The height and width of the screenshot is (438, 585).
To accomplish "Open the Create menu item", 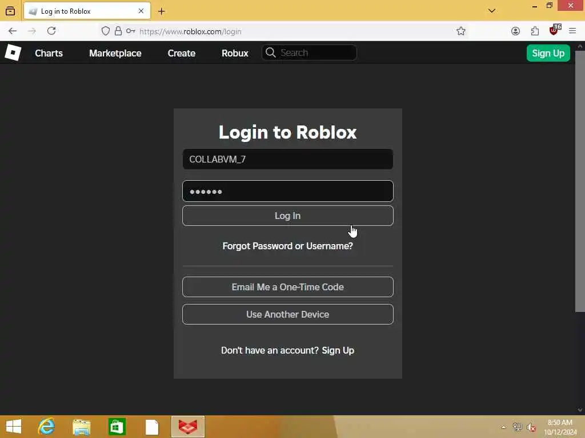I will [x=182, y=53].
